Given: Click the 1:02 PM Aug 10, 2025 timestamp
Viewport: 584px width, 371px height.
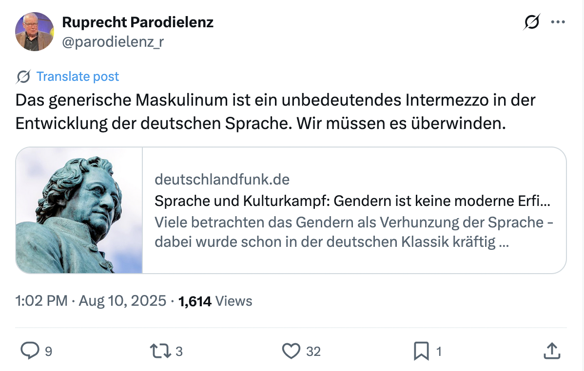Looking at the screenshot, I should (91, 301).
